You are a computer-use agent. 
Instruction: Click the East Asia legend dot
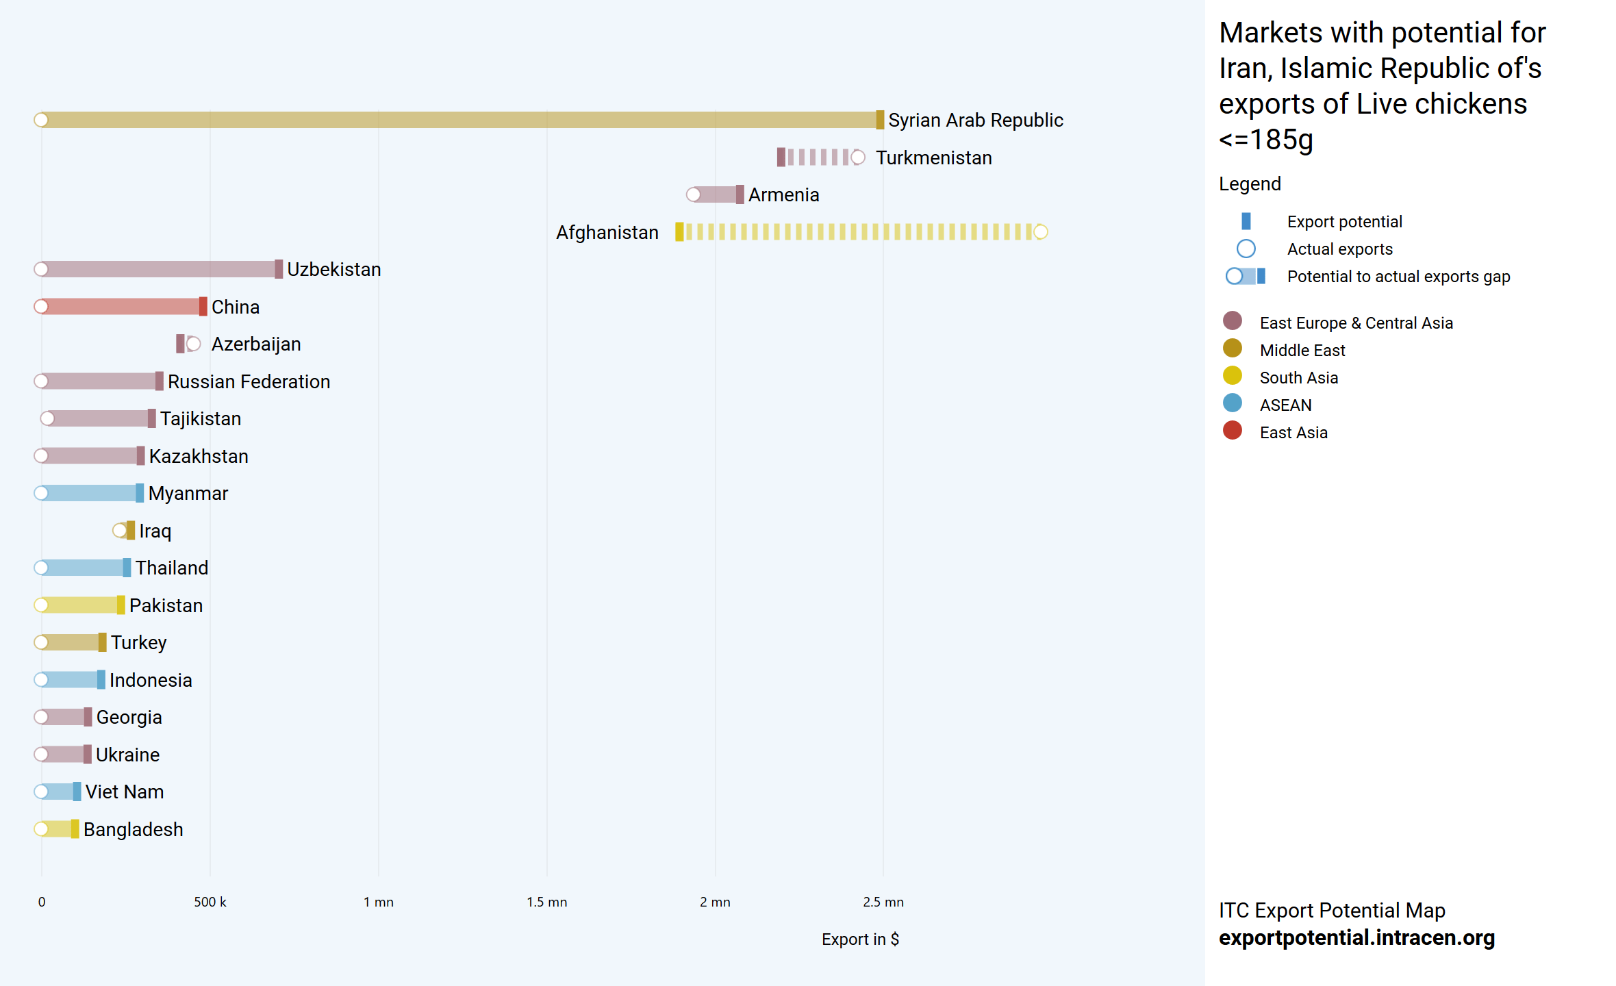[1232, 431]
